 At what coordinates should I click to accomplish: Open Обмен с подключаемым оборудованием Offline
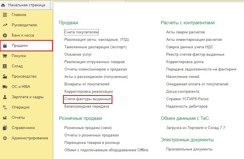pos(106,150)
